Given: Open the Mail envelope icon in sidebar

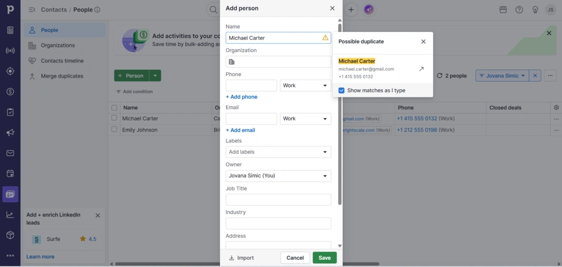Looking at the screenshot, I should pos(10,153).
